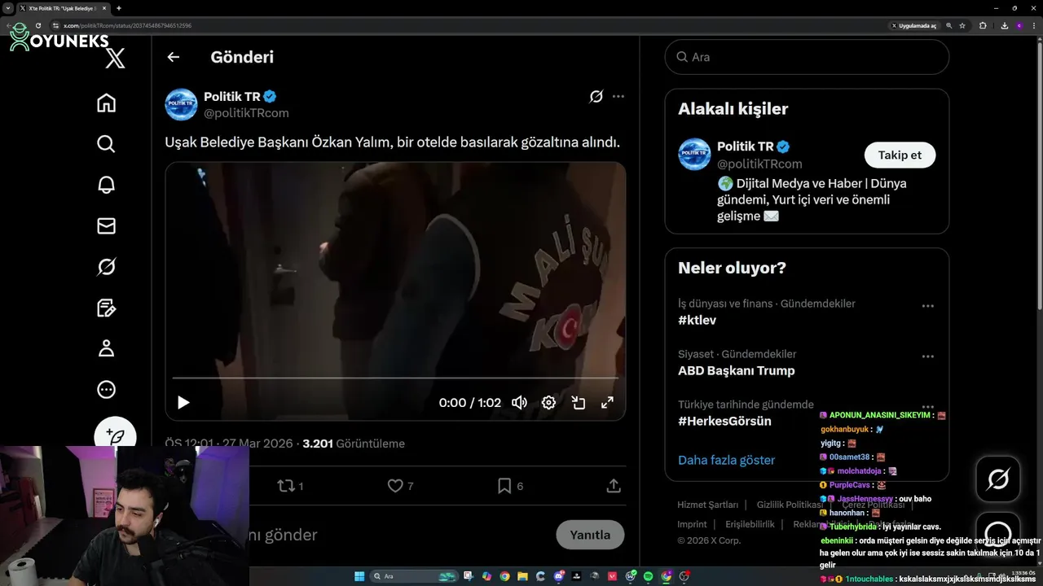The height and width of the screenshot is (586, 1043).
Task: Toggle picture-in-picture on the video
Action: tap(579, 402)
